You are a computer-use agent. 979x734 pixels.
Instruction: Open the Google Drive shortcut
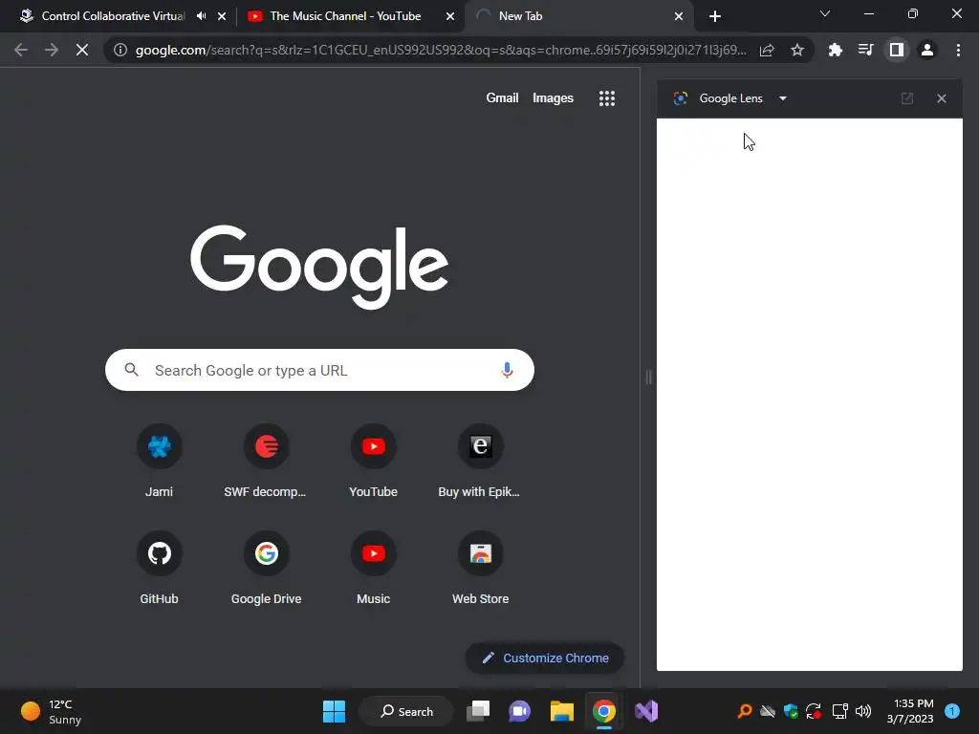coord(266,569)
